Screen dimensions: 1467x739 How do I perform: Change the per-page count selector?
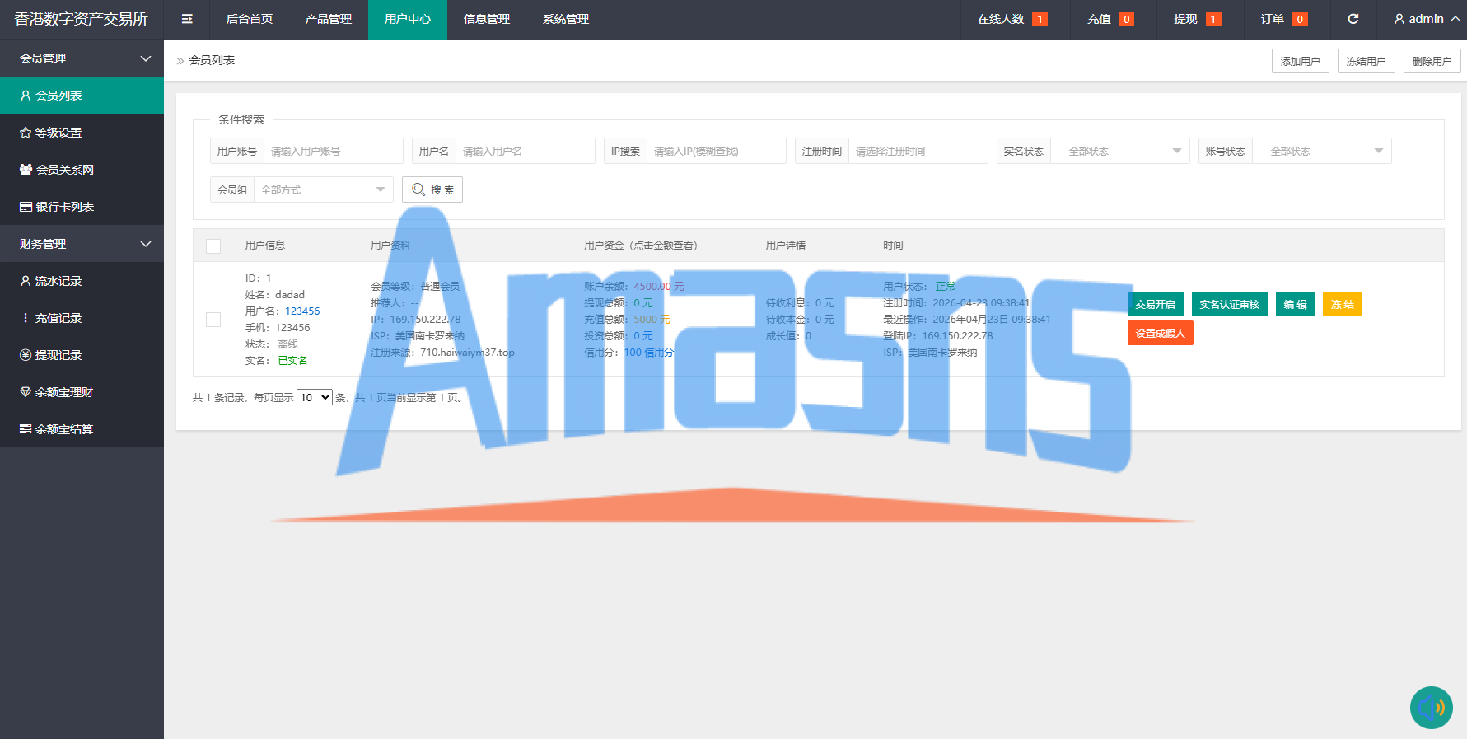click(315, 397)
